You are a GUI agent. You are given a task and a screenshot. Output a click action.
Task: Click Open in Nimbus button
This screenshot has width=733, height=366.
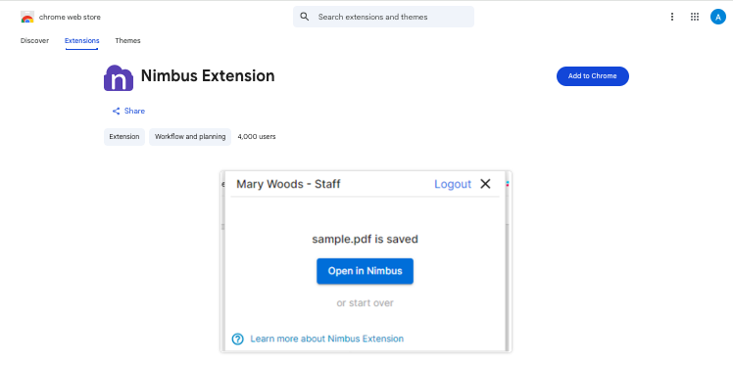click(366, 271)
